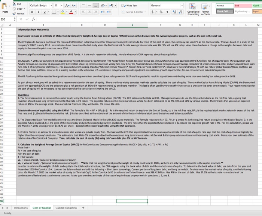Click the Copy icon
This screenshot has width=262, height=216.
point(14,9)
